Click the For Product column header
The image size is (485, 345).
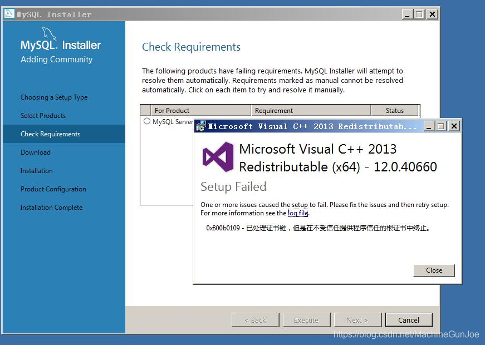[201, 110]
